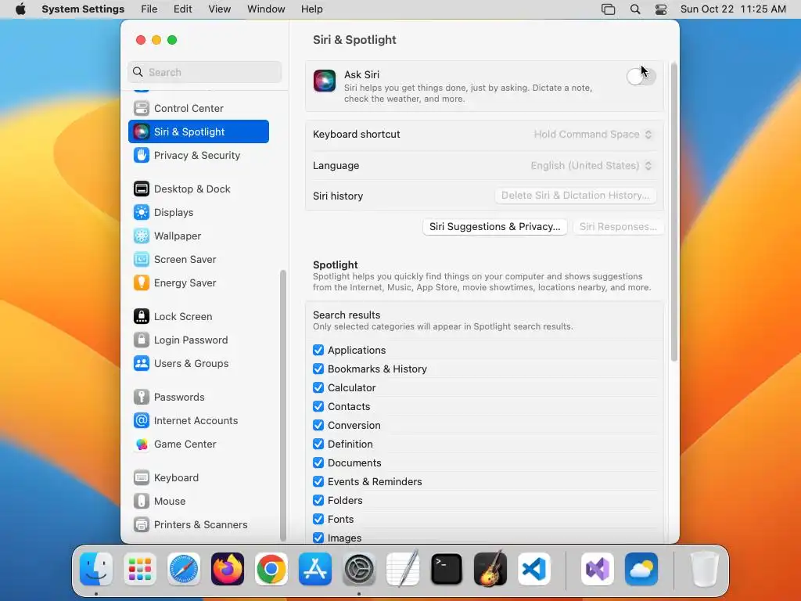Uncheck the Folders checkbox
The image size is (801, 601).
pyautogui.click(x=318, y=500)
